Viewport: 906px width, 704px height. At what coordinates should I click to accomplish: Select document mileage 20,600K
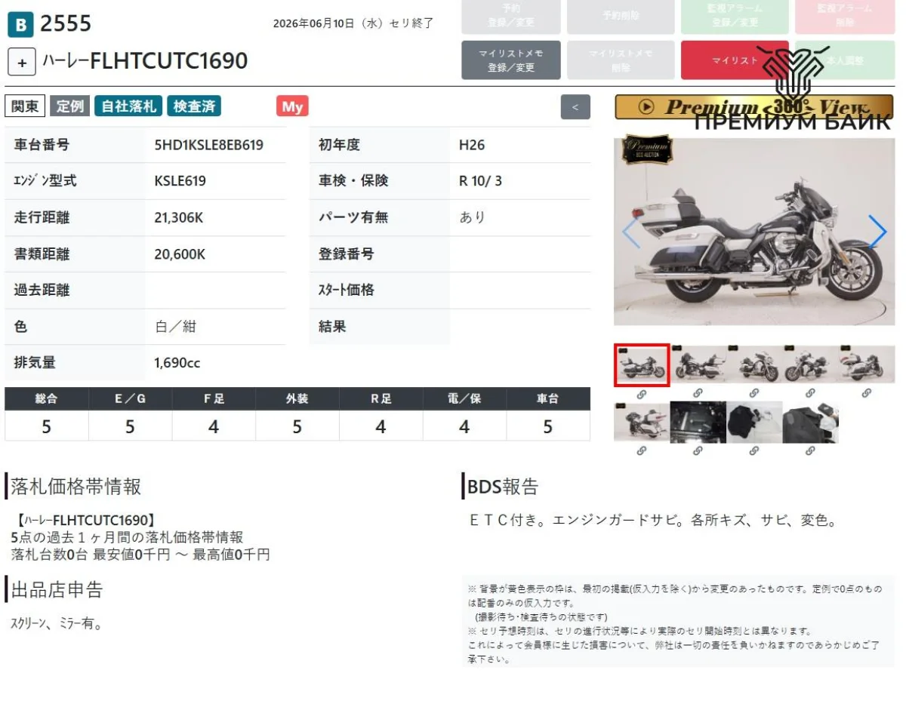click(180, 254)
